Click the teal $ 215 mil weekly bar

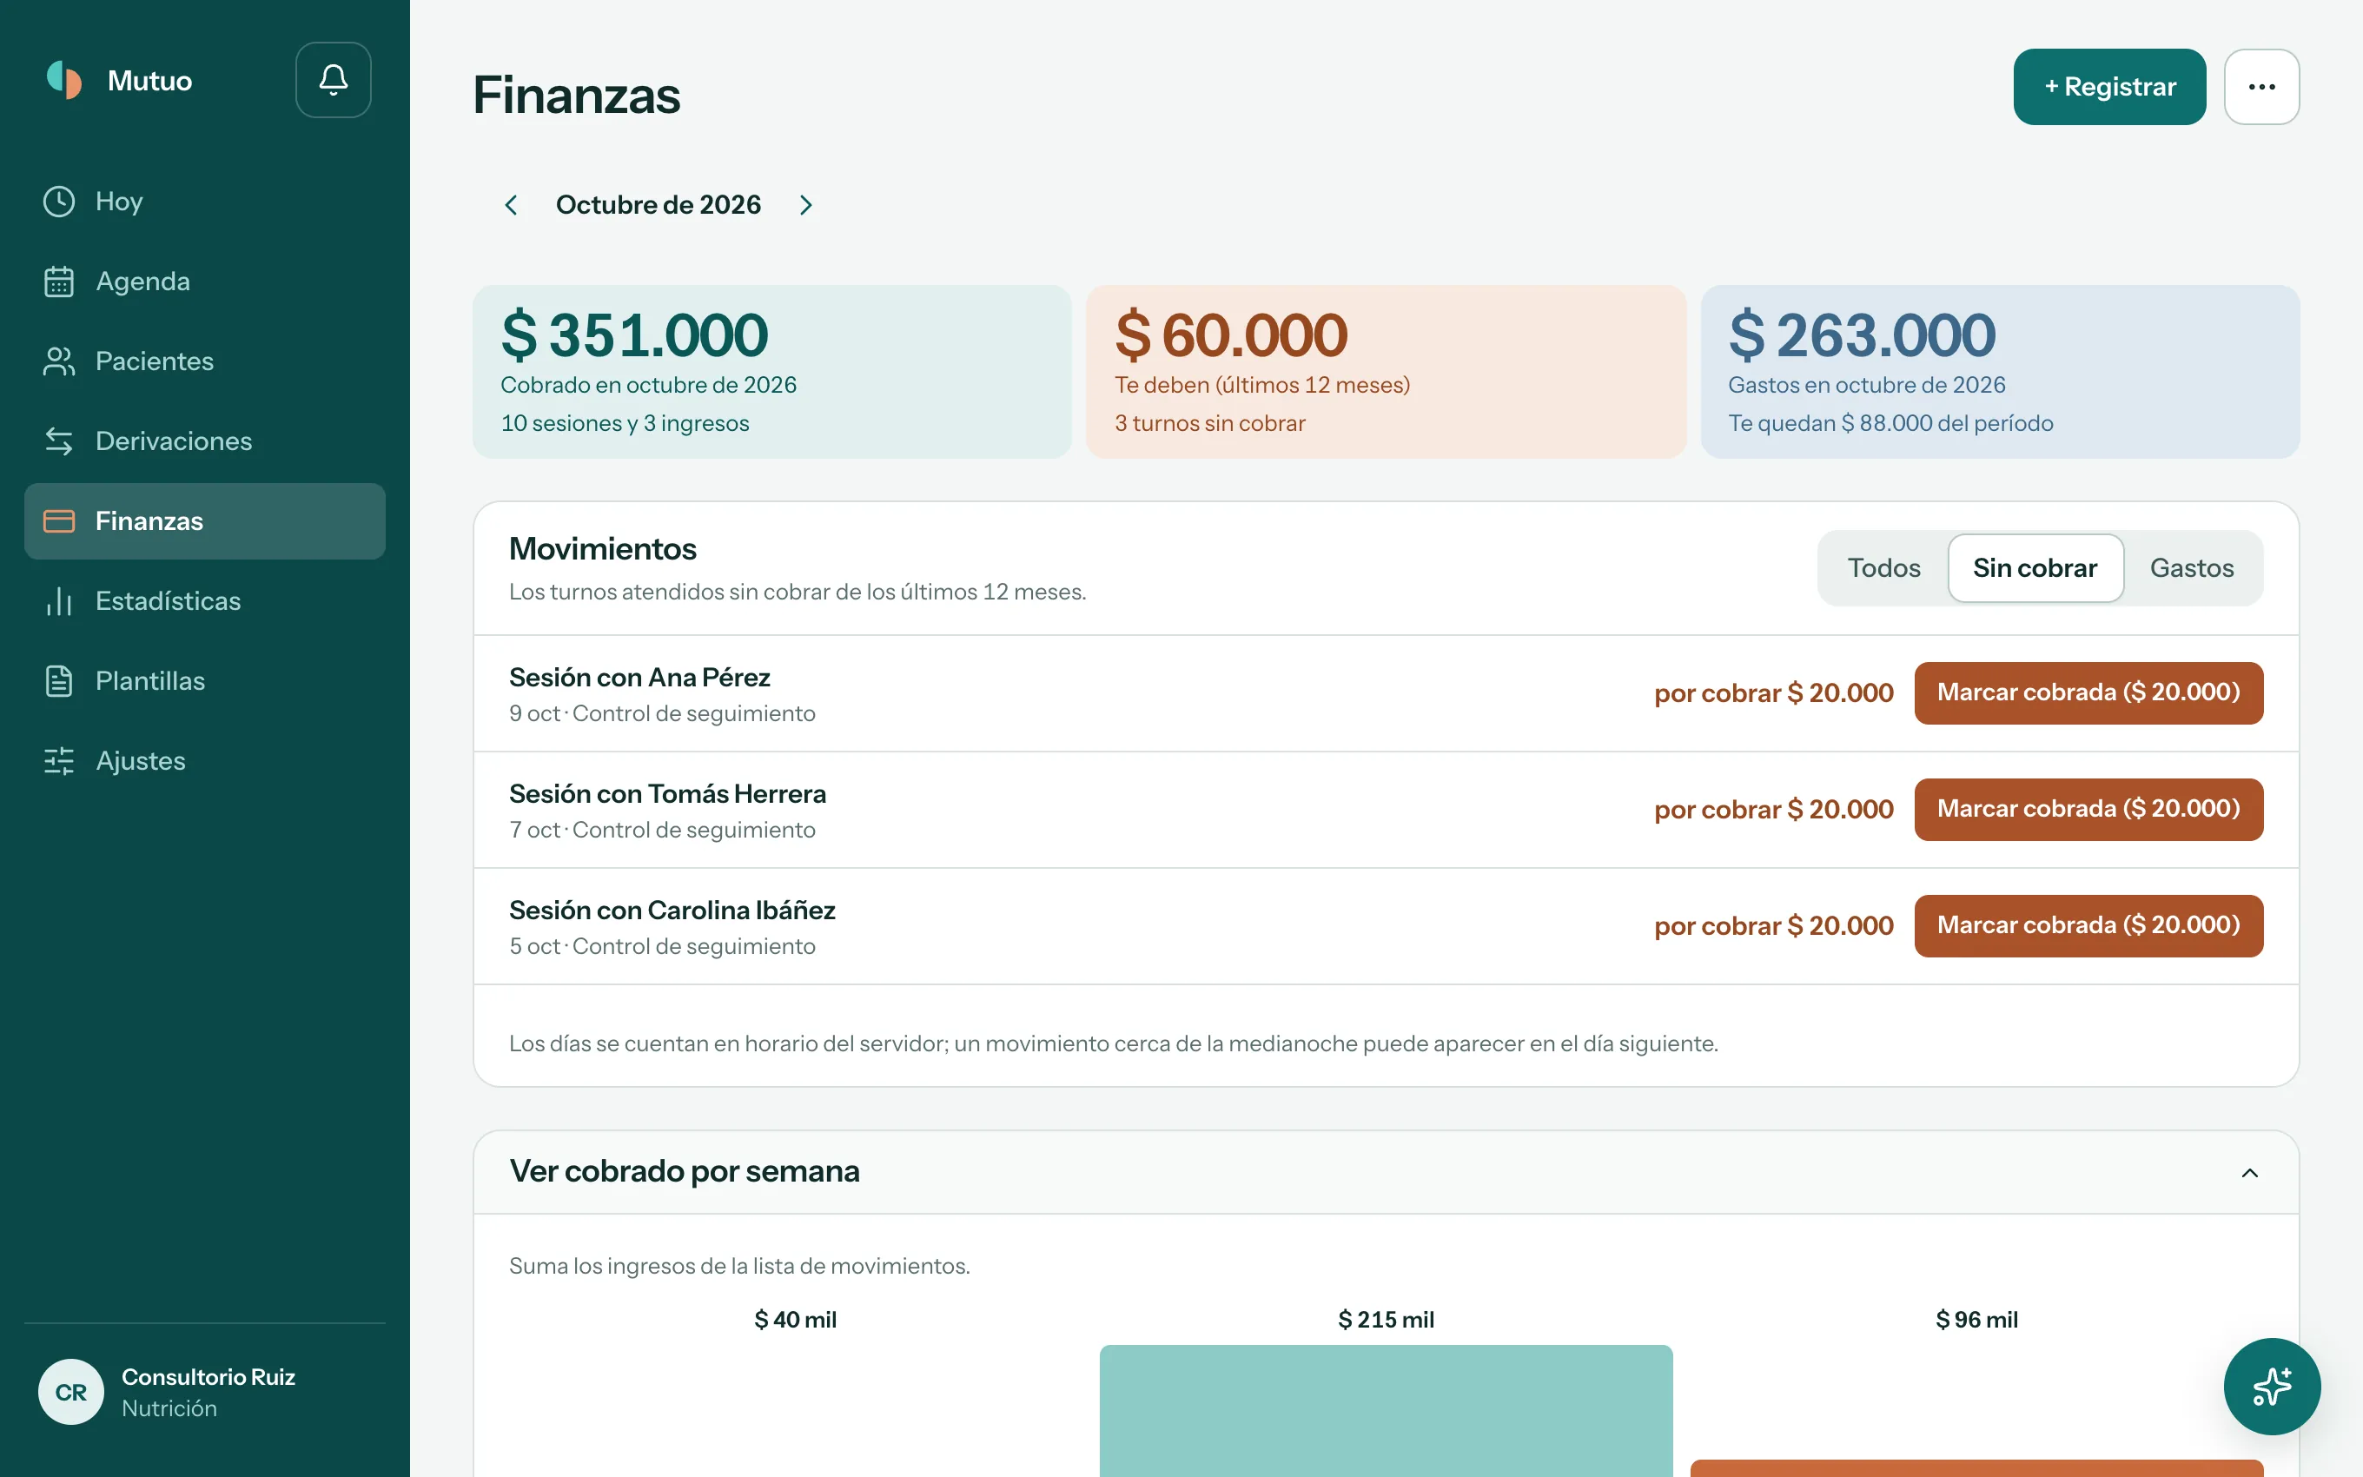pos(1386,1411)
